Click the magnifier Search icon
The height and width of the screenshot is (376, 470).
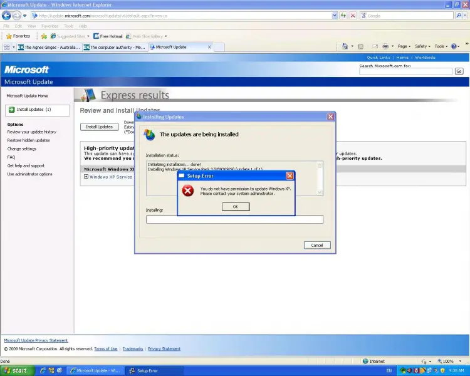point(459,16)
